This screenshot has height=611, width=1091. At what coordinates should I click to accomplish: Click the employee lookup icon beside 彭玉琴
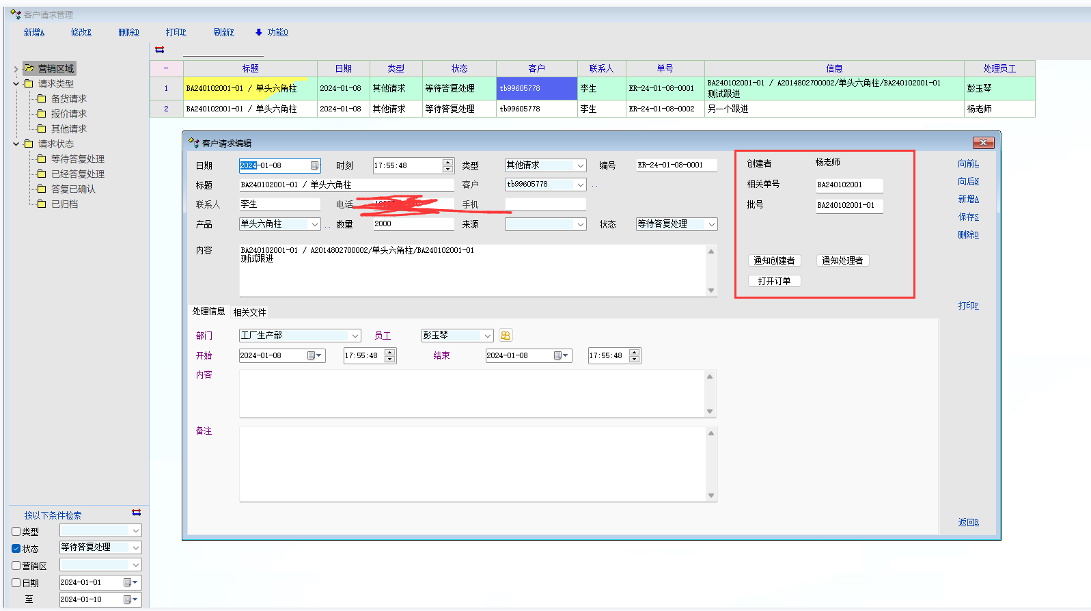(506, 335)
